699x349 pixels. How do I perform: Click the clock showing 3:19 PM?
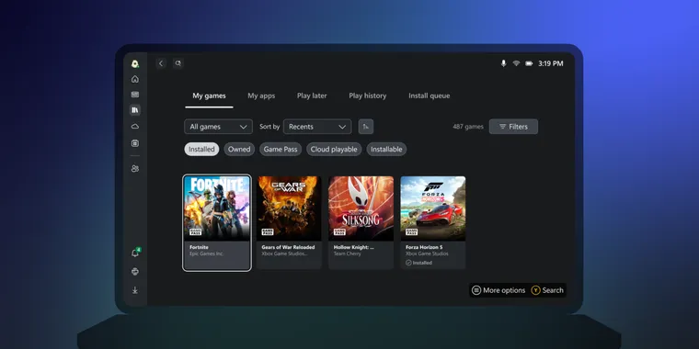point(551,63)
